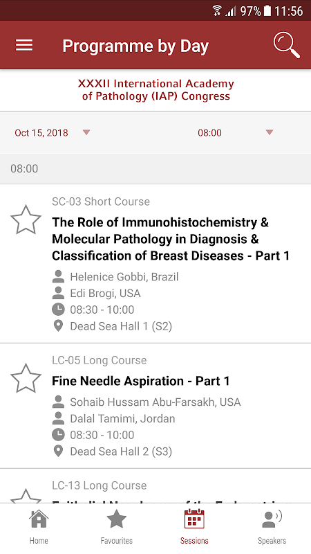
Task: Tap the person icon beside Helenice Gobbi
Action: (x=58, y=276)
